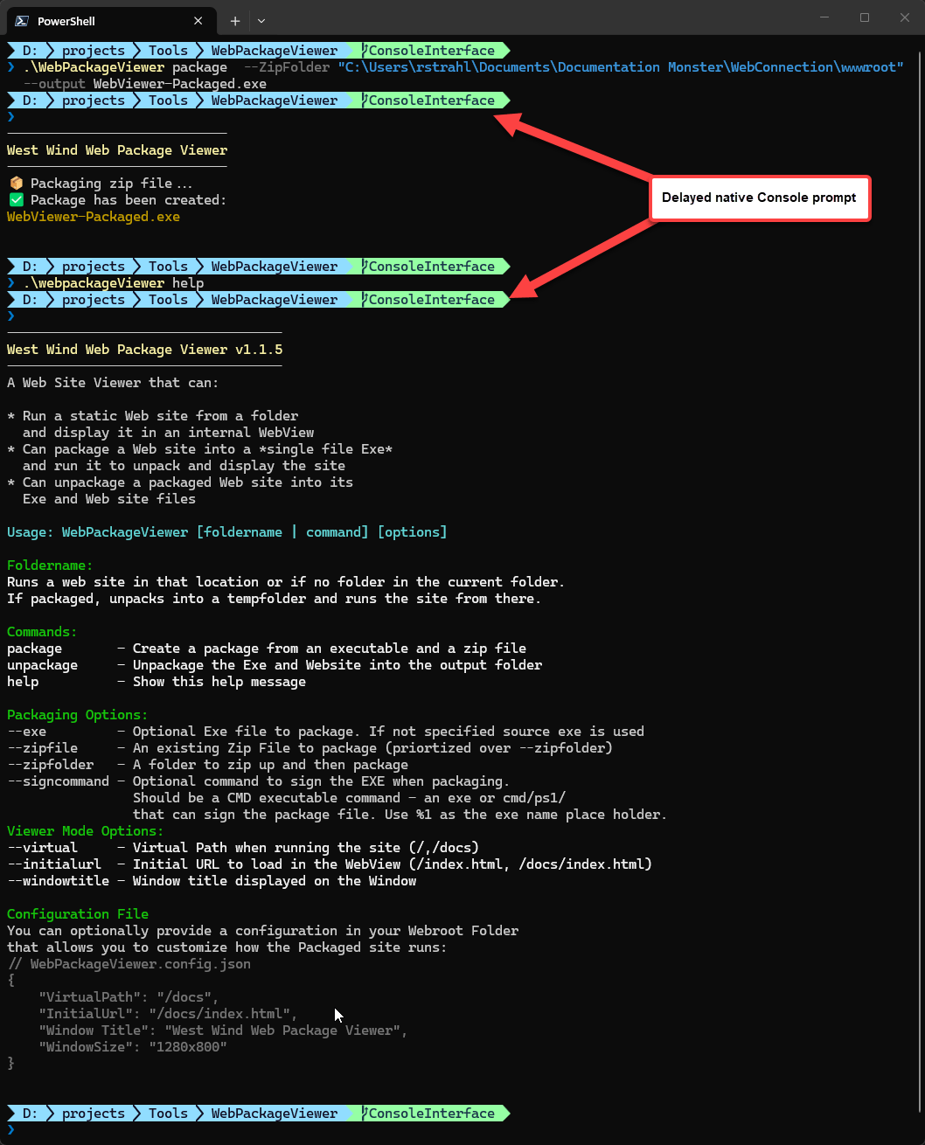Click the green "Commands:" heading
The image size is (925, 1145).
tap(42, 632)
